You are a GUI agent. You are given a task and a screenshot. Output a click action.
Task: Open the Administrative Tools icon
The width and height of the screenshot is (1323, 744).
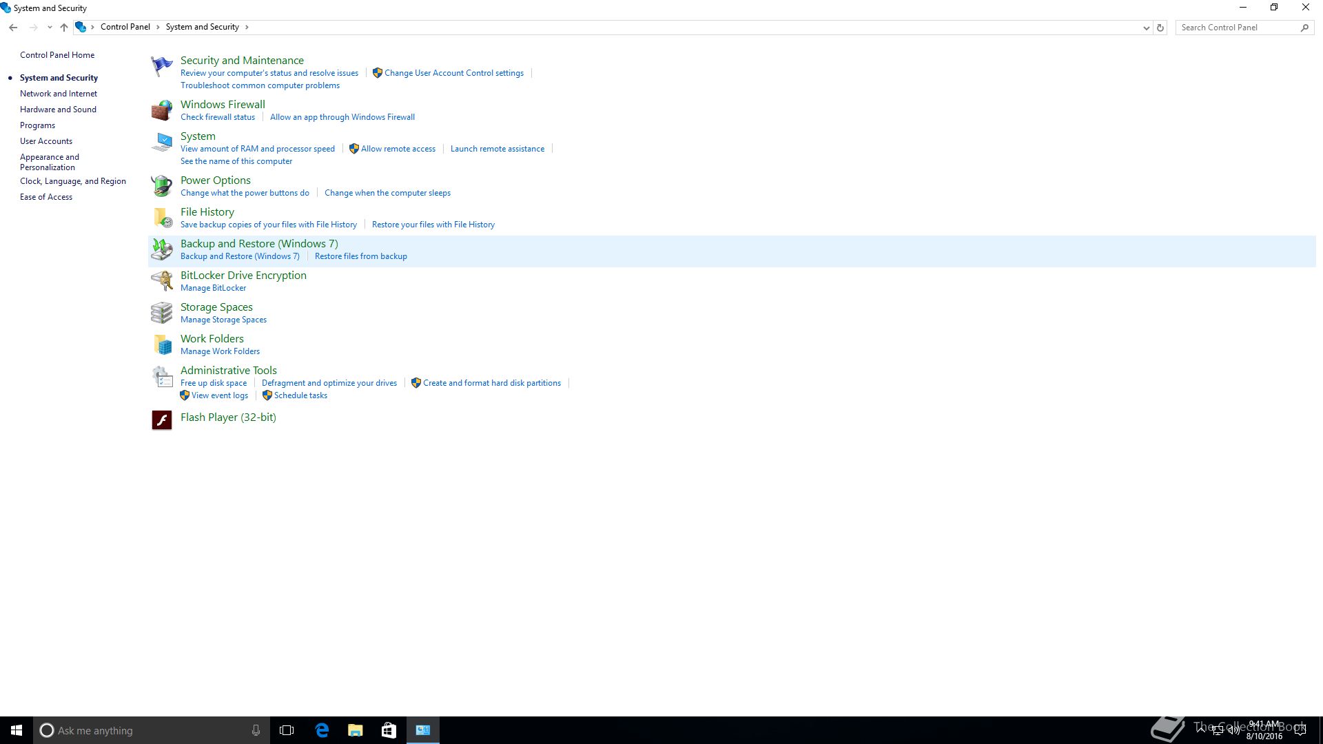(162, 376)
